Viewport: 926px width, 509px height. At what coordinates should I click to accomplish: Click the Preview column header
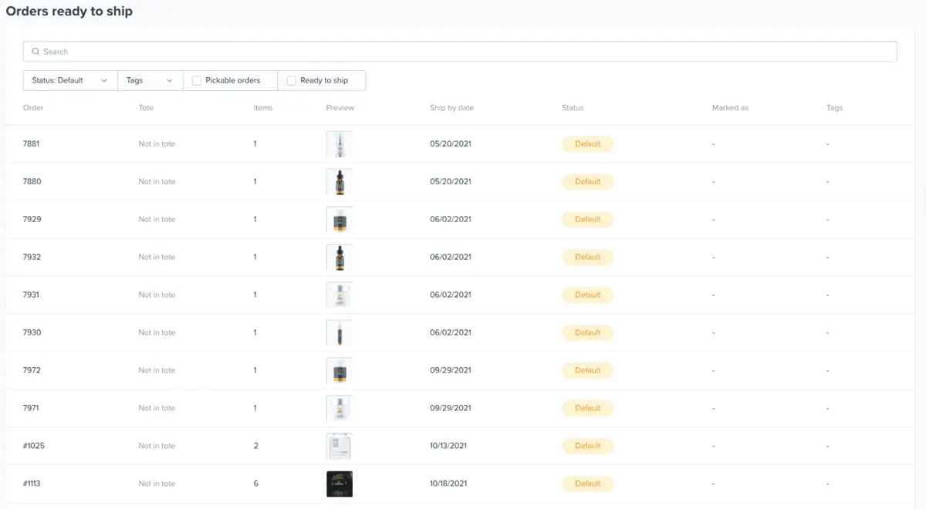click(x=340, y=108)
